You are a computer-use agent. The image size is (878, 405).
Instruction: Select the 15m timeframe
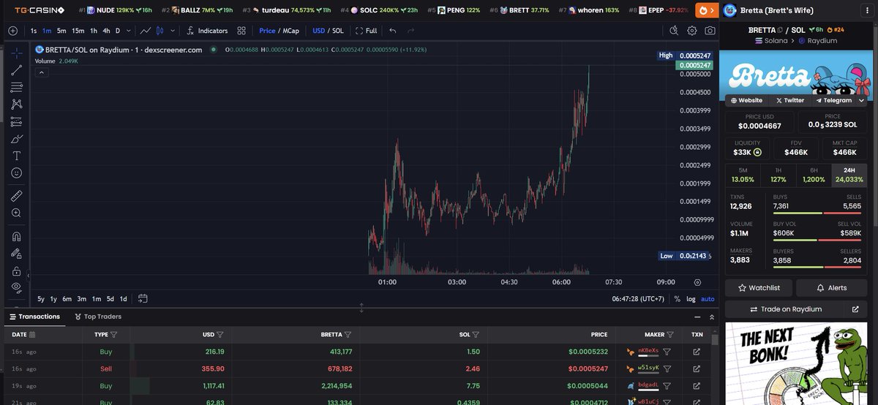click(78, 31)
